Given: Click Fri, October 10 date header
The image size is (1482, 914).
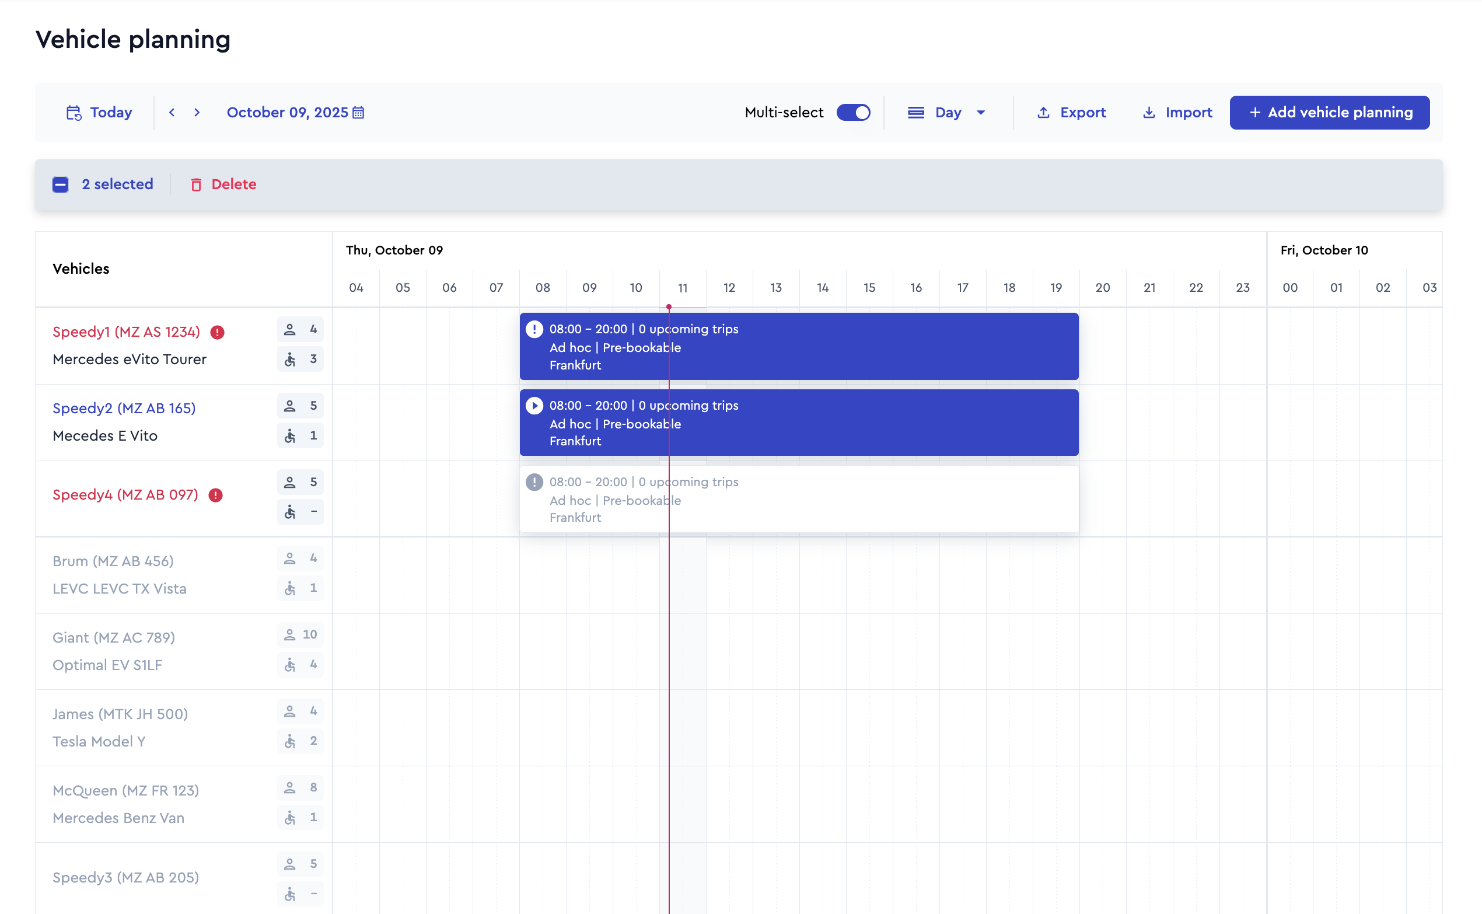Looking at the screenshot, I should pyautogui.click(x=1324, y=250).
